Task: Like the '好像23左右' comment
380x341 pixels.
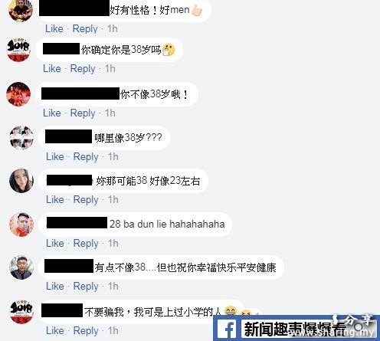Action: coord(55,199)
